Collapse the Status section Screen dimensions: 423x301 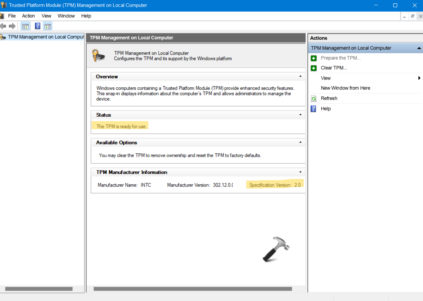click(x=300, y=115)
